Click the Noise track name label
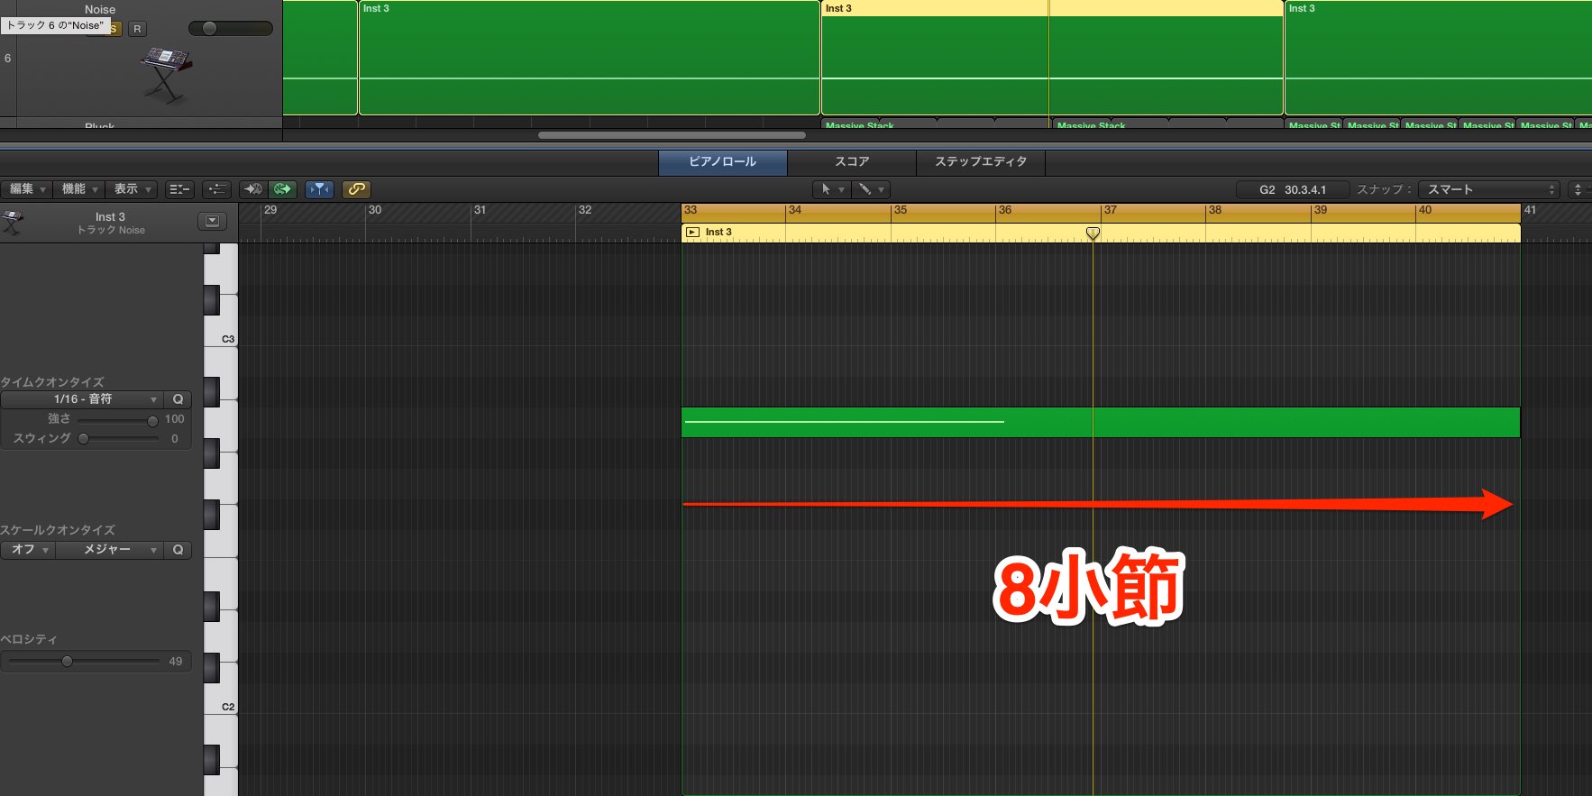Image resolution: width=1592 pixels, height=796 pixels. point(100,9)
